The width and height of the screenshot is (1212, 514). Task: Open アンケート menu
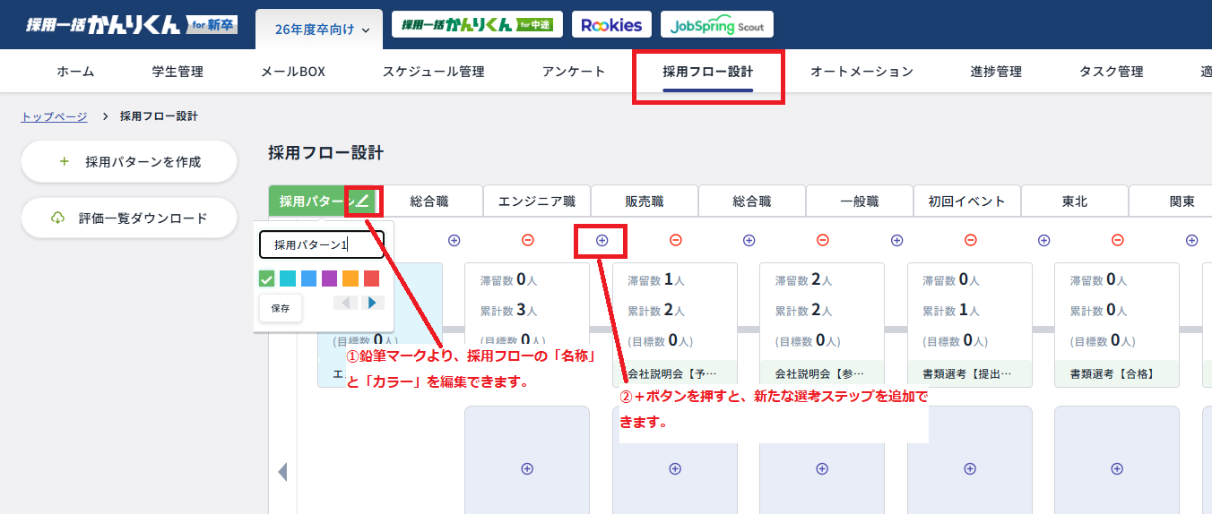(574, 72)
